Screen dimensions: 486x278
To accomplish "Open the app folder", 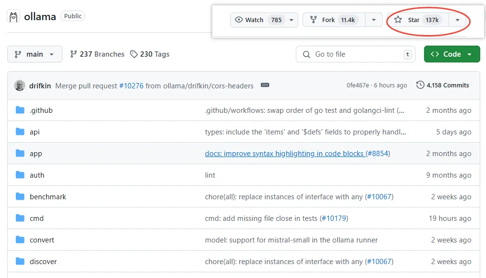I will pos(36,154).
